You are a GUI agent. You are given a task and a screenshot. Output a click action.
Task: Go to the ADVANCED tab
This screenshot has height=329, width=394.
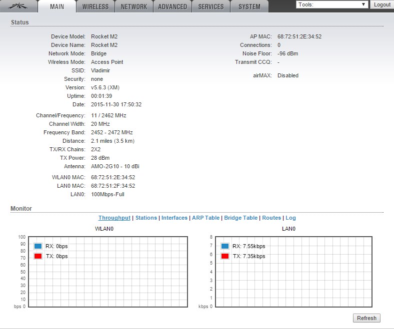[172, 6]
